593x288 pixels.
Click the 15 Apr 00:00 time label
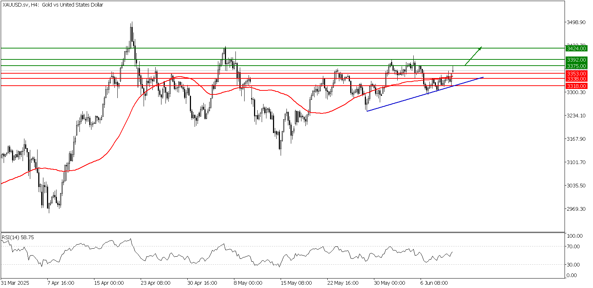click(x=109, y=283)
